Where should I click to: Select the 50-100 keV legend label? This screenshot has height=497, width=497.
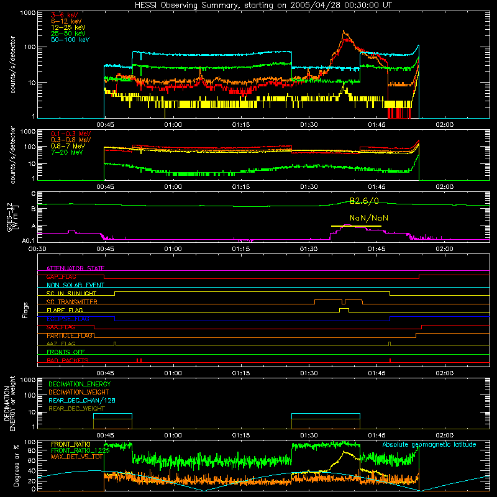(x=70, y=40)
